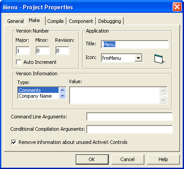Click the Type list down arrow

62,96
